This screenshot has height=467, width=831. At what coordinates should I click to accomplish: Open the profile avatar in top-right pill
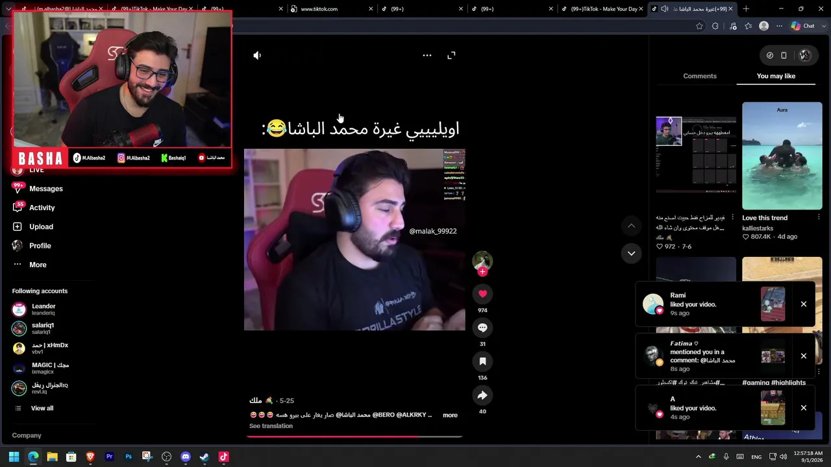coord(805,56)
